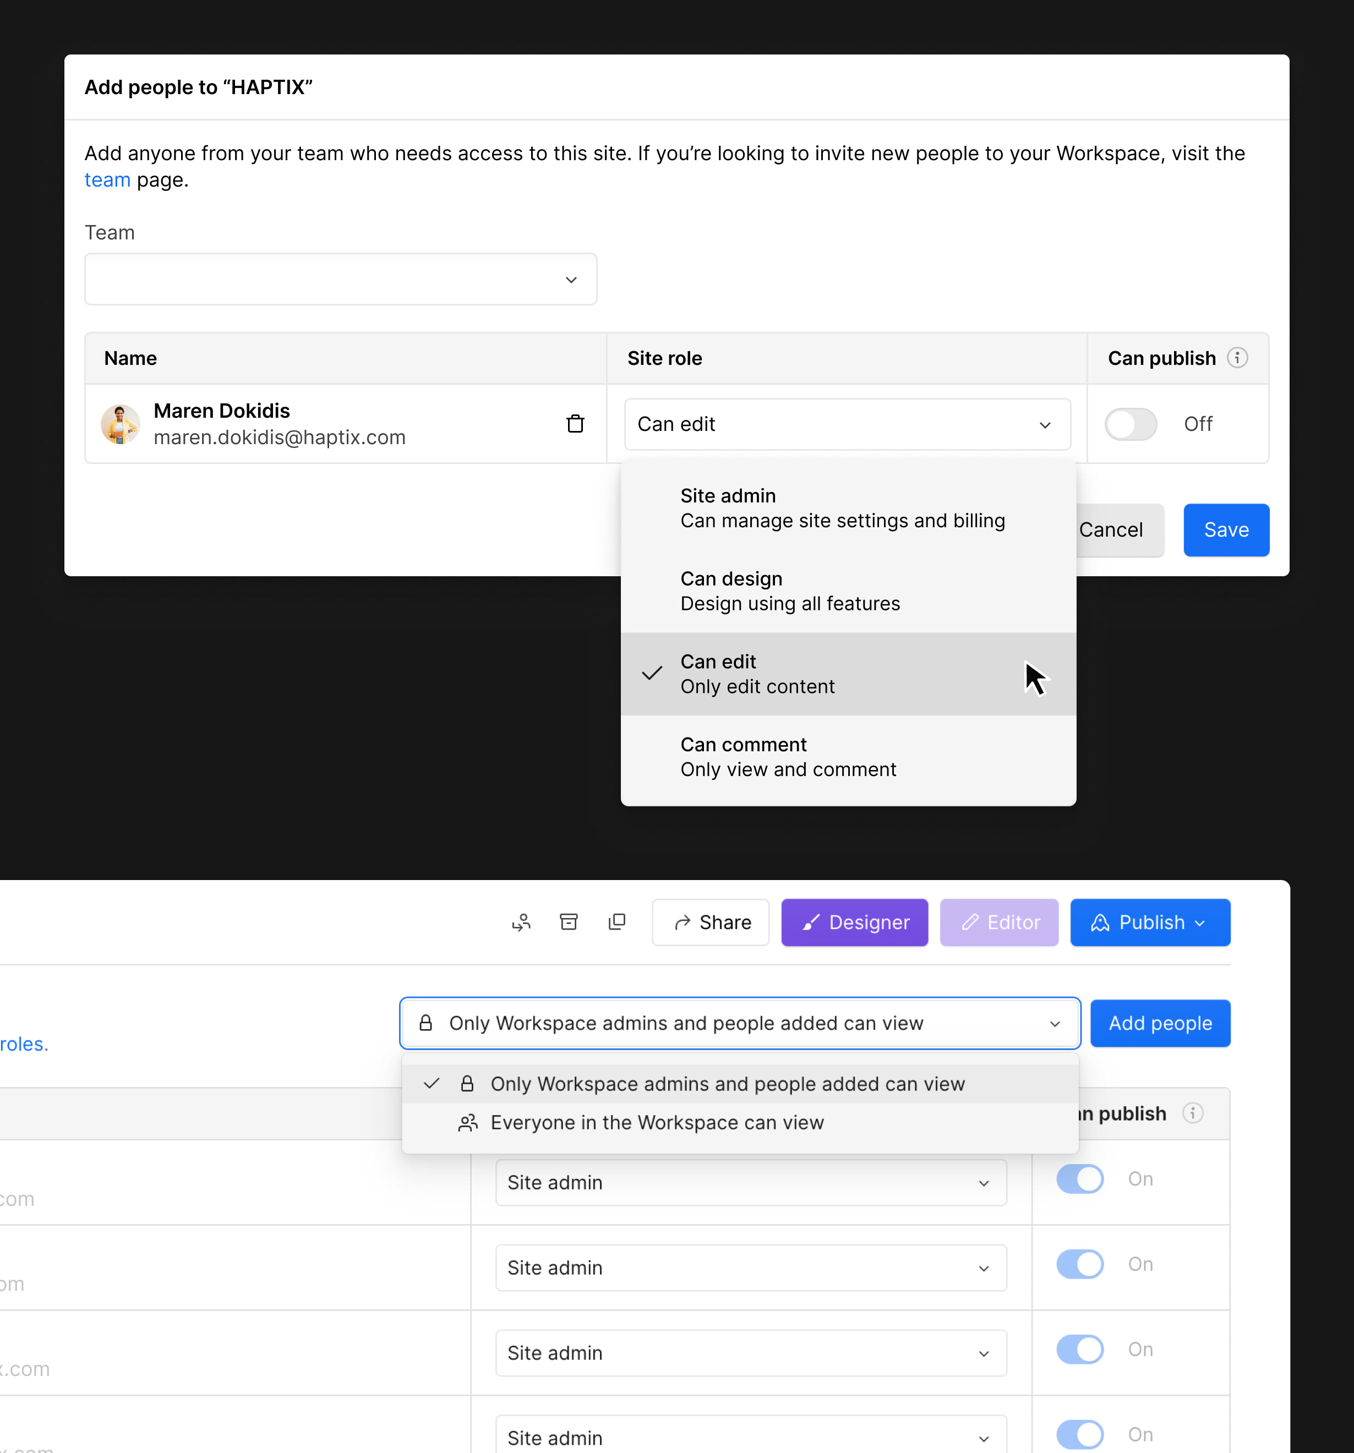Image resolution: width=1354 pixels, height=1453 pixels.
Task: Delete Maren Dokidis using the trash icon
Action: [575, 424]
